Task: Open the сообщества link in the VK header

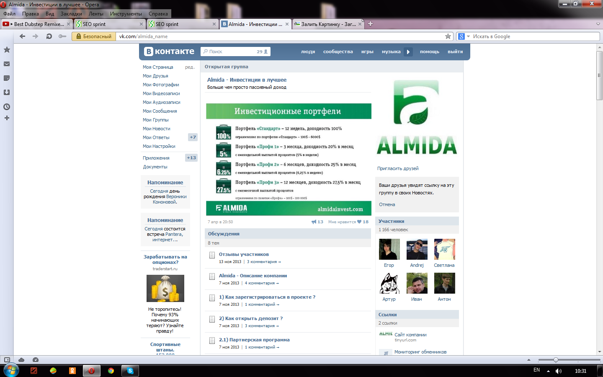Action: click(338, 52)
